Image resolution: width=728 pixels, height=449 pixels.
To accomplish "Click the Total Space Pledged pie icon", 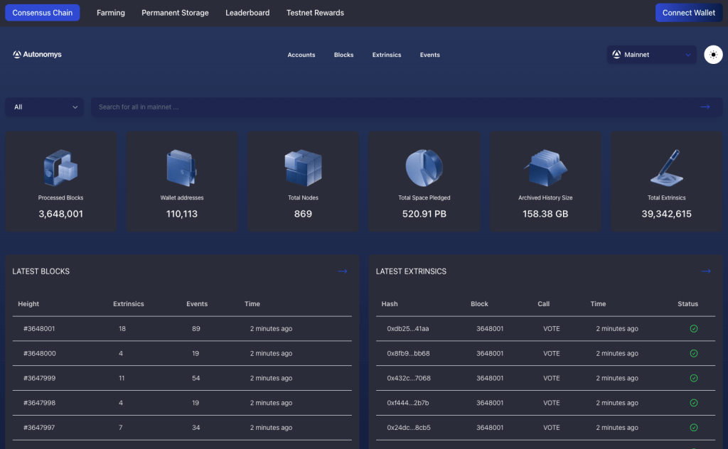I will tap(424, 168).
